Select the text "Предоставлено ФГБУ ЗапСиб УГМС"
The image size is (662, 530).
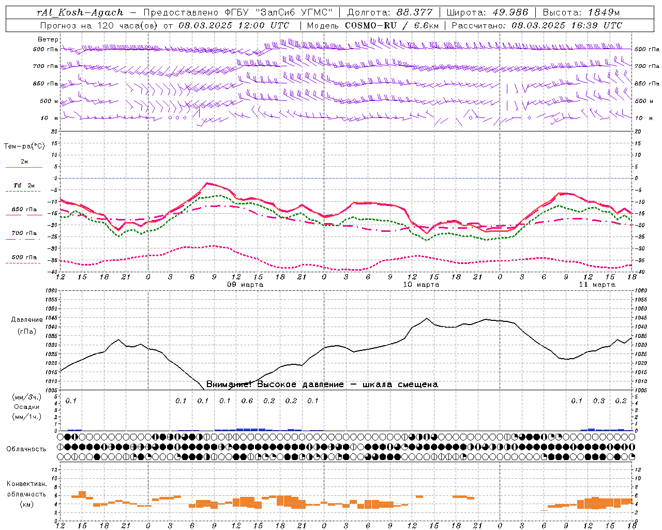point(238,12)
